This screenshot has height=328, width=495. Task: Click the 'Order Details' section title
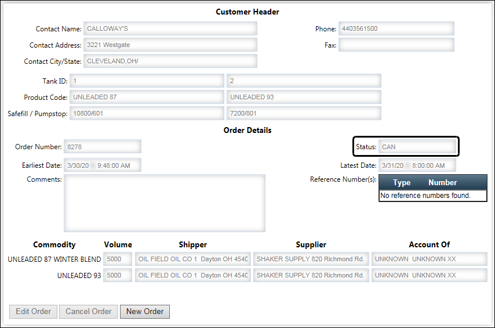[x=247, y=130]
